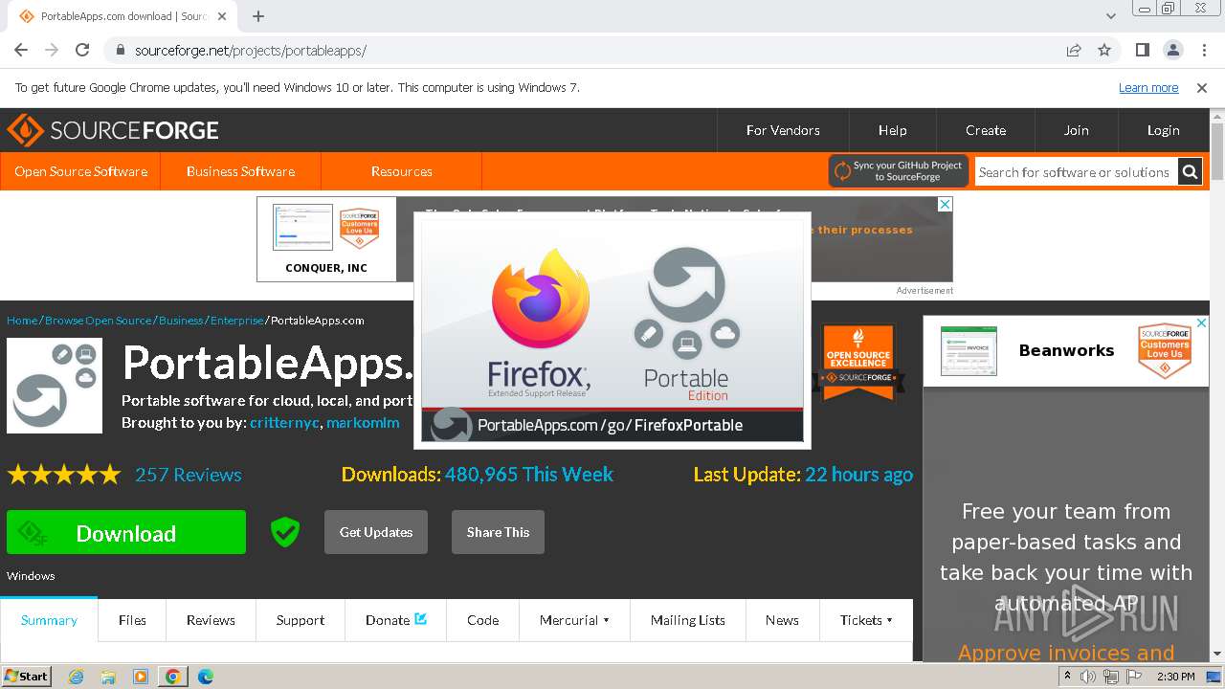Click the Login link
Image resolution: width=1225 pixels, height=689 pixels.
point(1163,130)
